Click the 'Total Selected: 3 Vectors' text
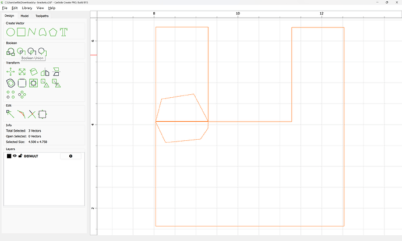The height and width of the screenshot is (241, 402). pyautogui.click(x=23, y=130)
